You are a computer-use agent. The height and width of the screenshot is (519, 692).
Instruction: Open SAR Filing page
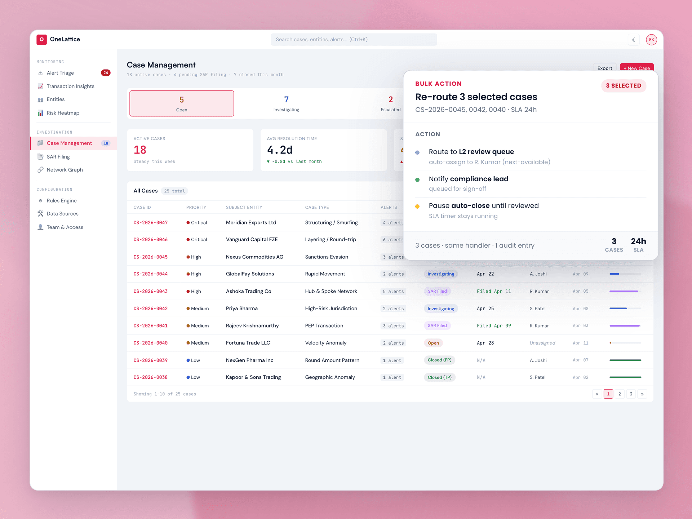coord(74,157)
